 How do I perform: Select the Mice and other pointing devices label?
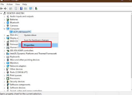click(25, 60)
